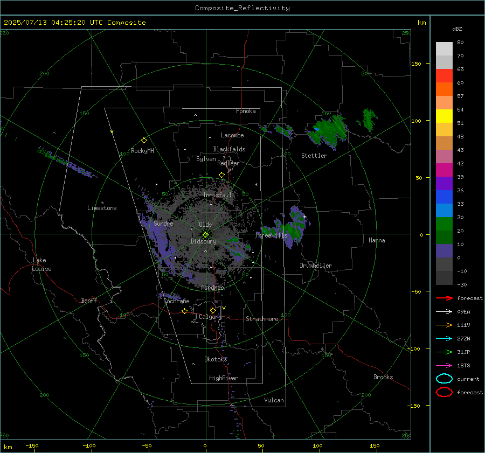Click the Sundre label
The width and height of the screenshot is (485, 453).
coord(163,223)
